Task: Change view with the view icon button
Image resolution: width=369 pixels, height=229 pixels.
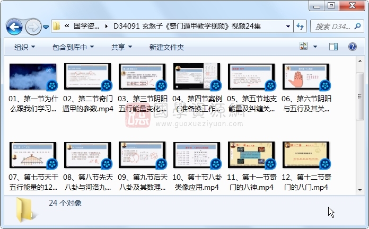Action: click(x=304, y=46)
